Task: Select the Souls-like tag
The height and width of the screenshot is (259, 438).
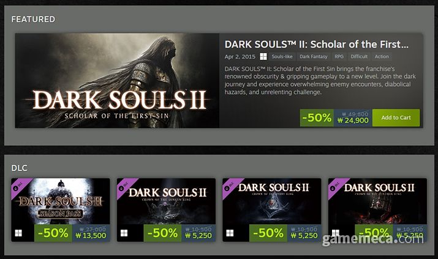Action: [x=282, y=56]
